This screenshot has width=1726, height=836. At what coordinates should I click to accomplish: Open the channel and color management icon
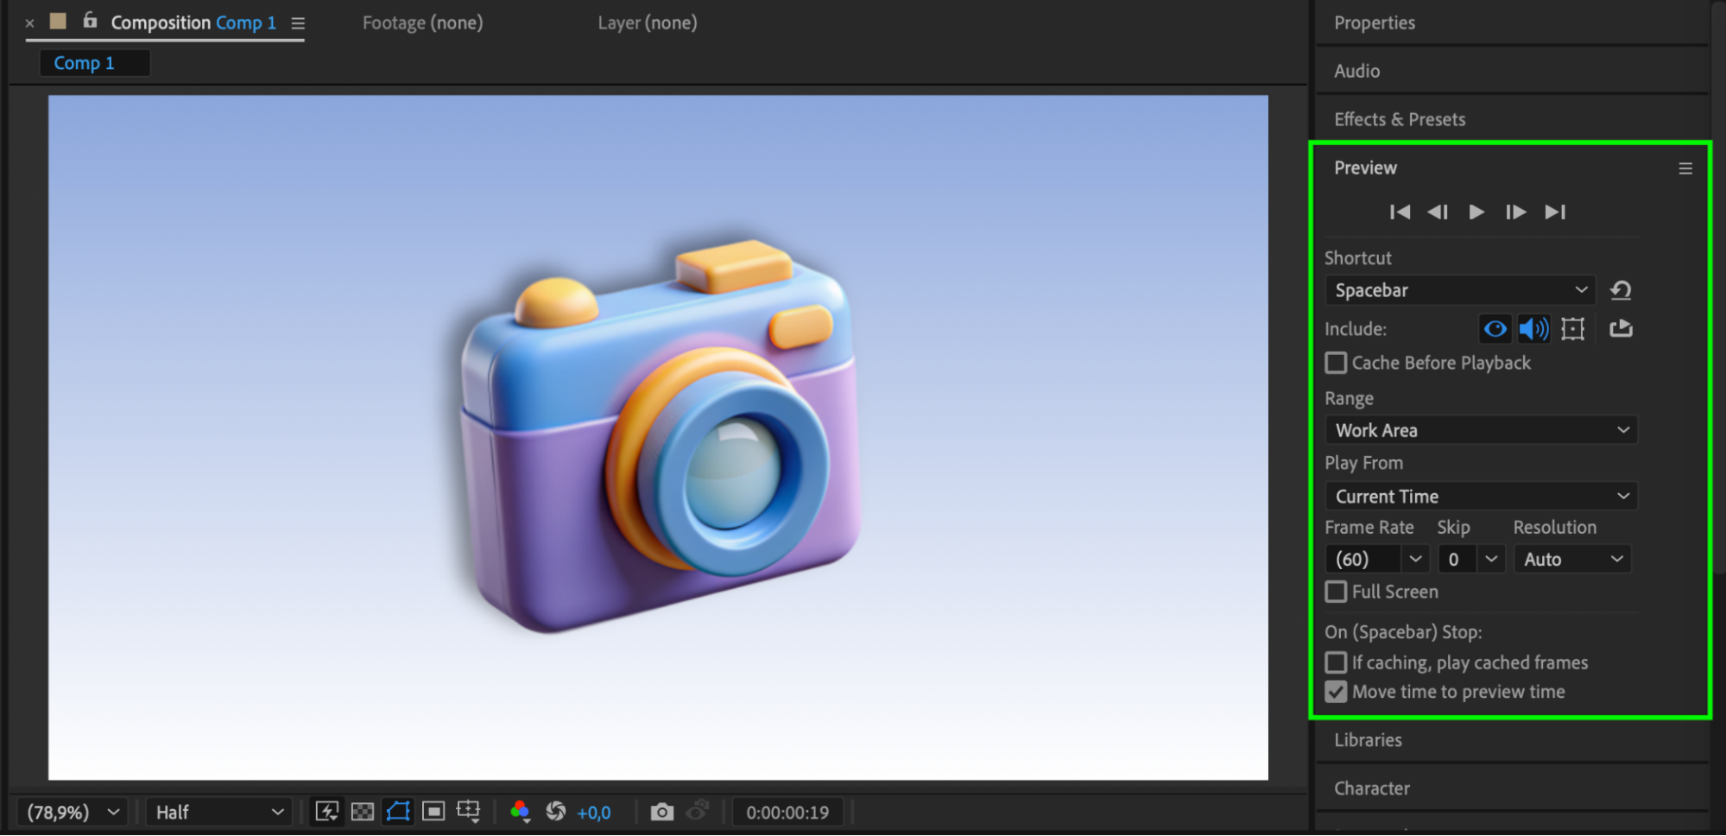pos(520,812)
